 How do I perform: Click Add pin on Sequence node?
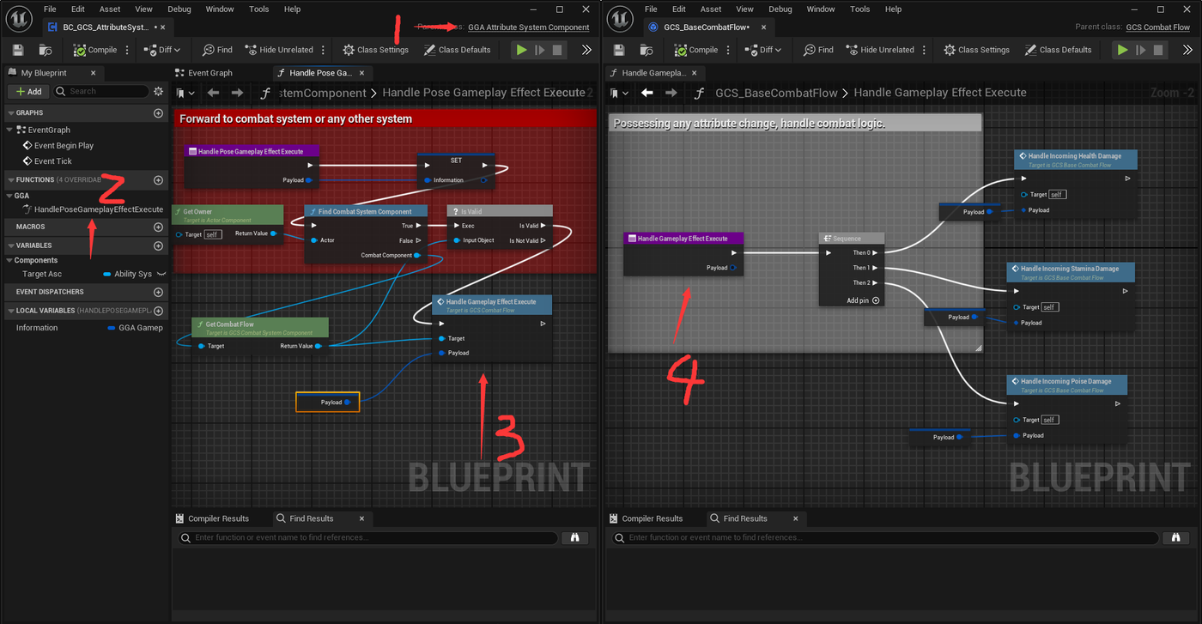(x=863, y=300)
